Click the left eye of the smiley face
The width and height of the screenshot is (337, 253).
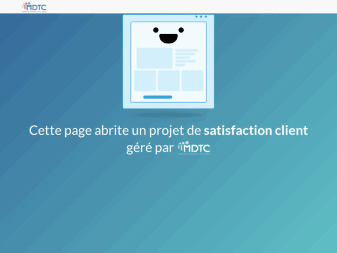155,30
